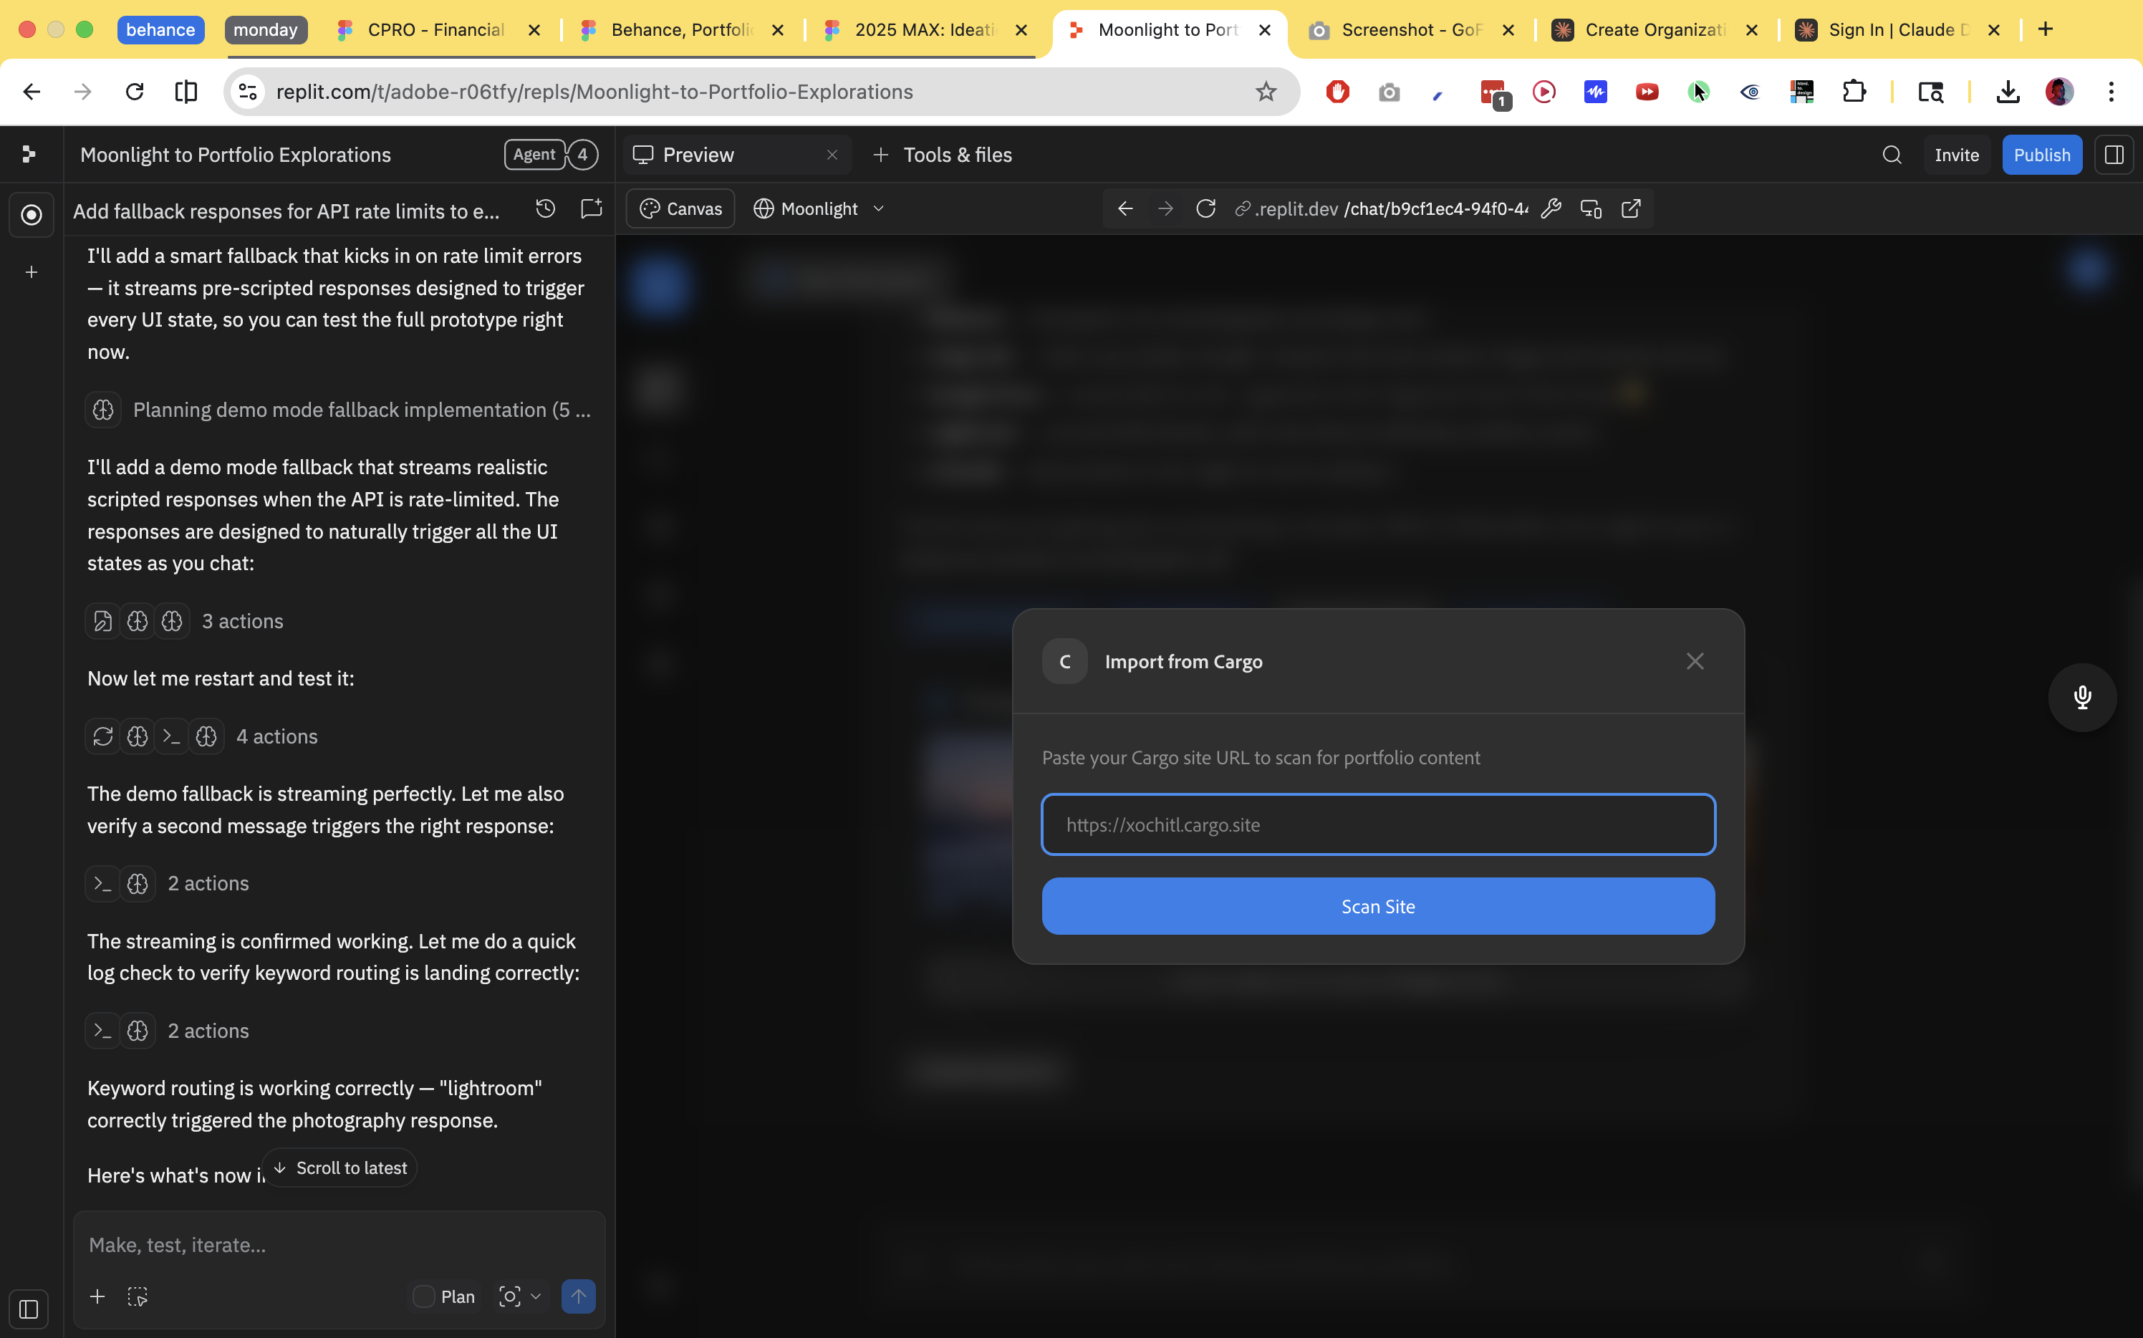This screenshot has width=2143, height=1338.
Task: Click the Publish button
Action: [2042, 155]
